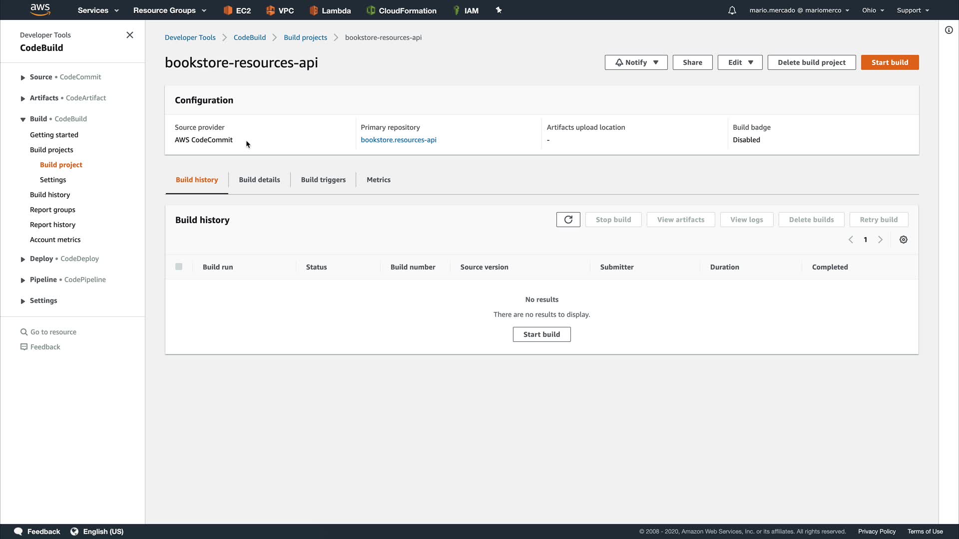Open the info panel icon
The image size is (959, 539).
[949, 30]
